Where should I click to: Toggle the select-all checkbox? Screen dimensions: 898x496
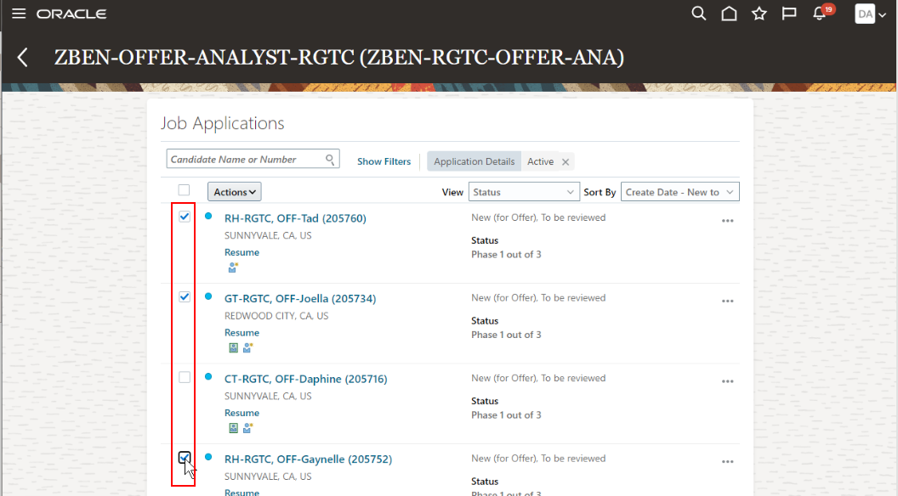[x=184, y=190]
